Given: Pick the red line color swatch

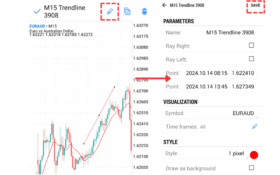Looking at the screenshot, I should [x=254, y=155].
